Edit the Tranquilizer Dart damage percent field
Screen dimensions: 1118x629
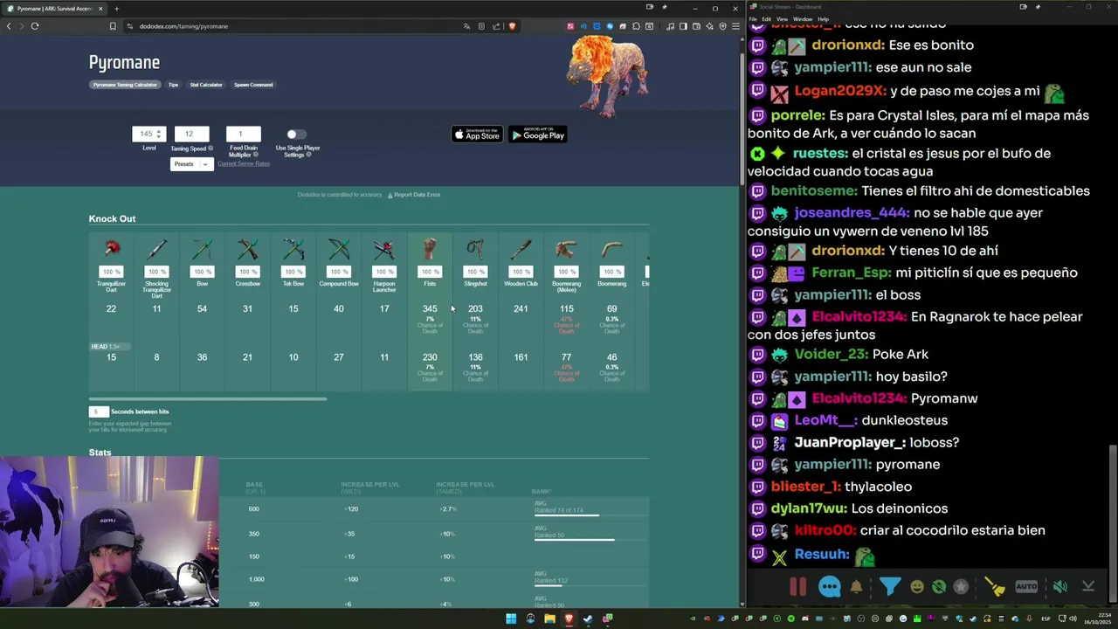click(111, 272)
